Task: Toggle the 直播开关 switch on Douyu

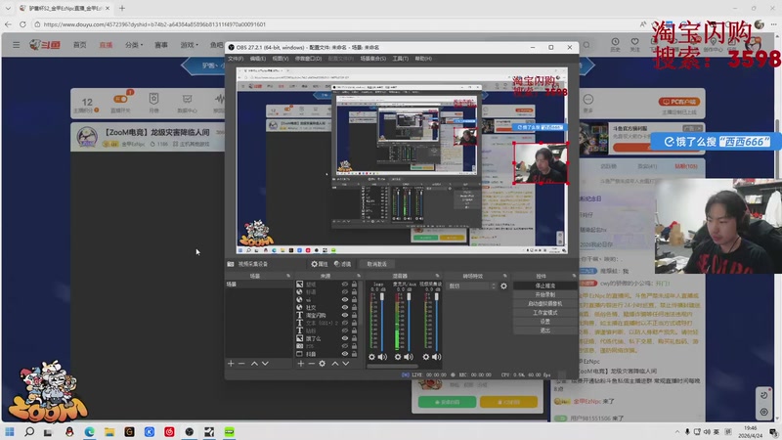Action: (x=120, y=99)
